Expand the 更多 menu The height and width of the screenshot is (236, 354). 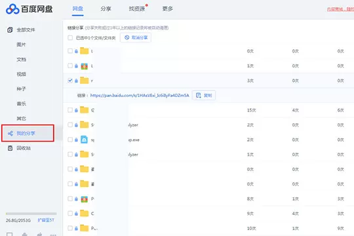coord(168,9)
